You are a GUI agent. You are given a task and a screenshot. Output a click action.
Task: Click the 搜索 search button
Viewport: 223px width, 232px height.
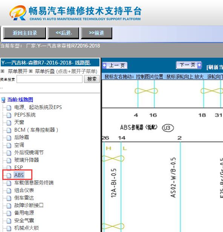pos(92,79)
